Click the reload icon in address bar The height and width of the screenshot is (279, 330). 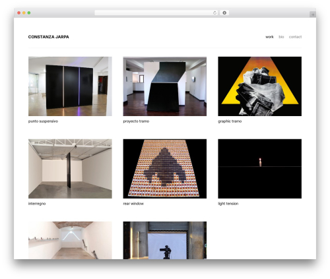pyautogui.click(x=214, y=13)
